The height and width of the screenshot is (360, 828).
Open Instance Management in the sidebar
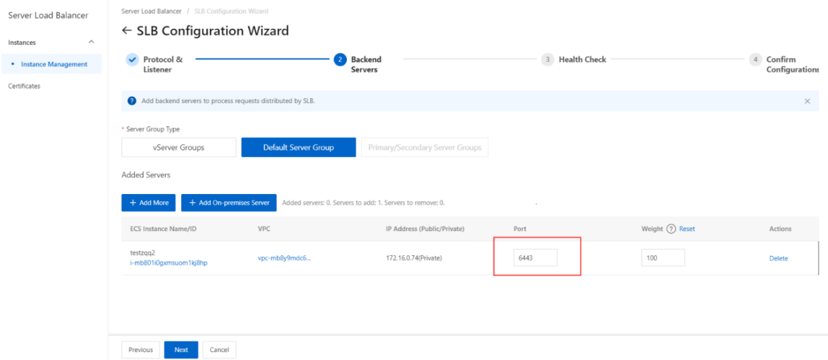54,64
